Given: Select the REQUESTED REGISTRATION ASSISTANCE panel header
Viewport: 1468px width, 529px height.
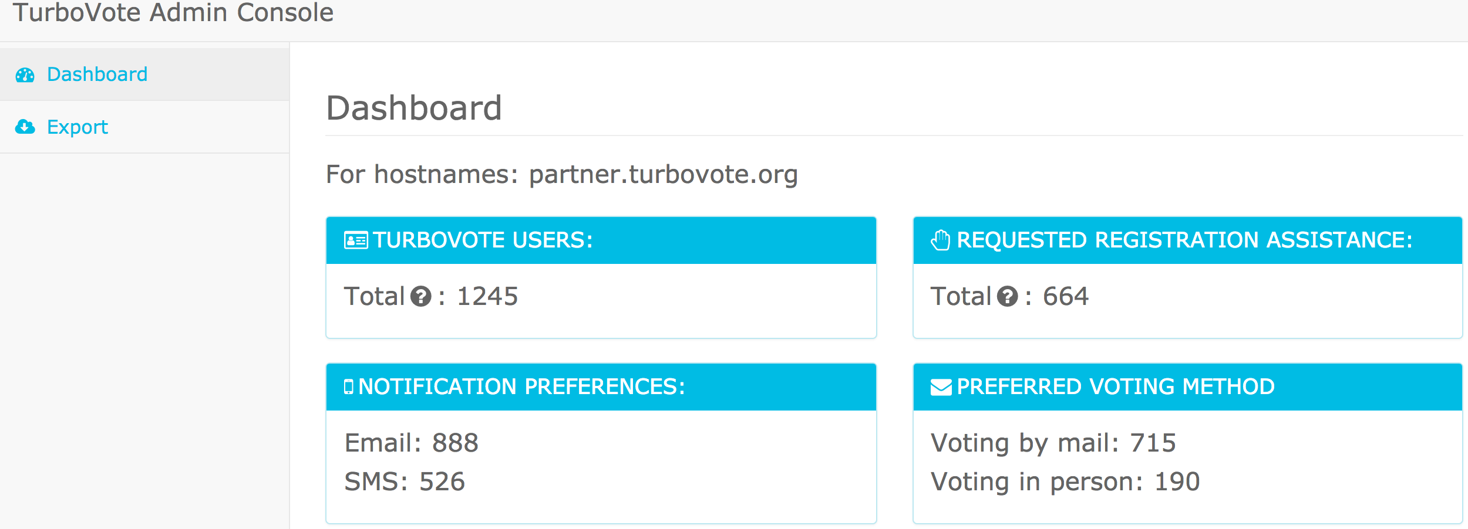Looking at the screenshot, I should (1188, 240).
